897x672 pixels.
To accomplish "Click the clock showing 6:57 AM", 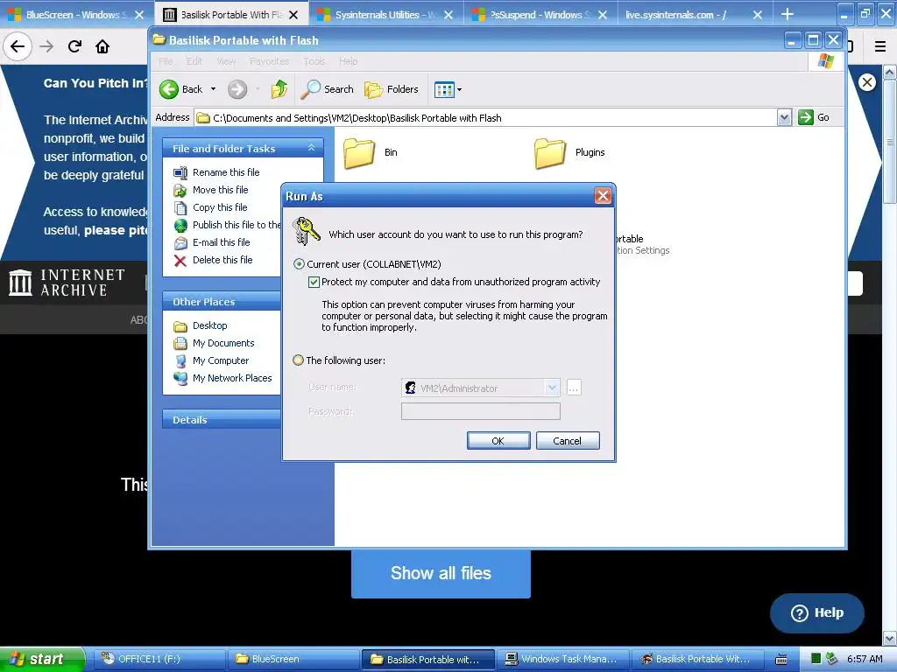I will (x=865, y=659).
